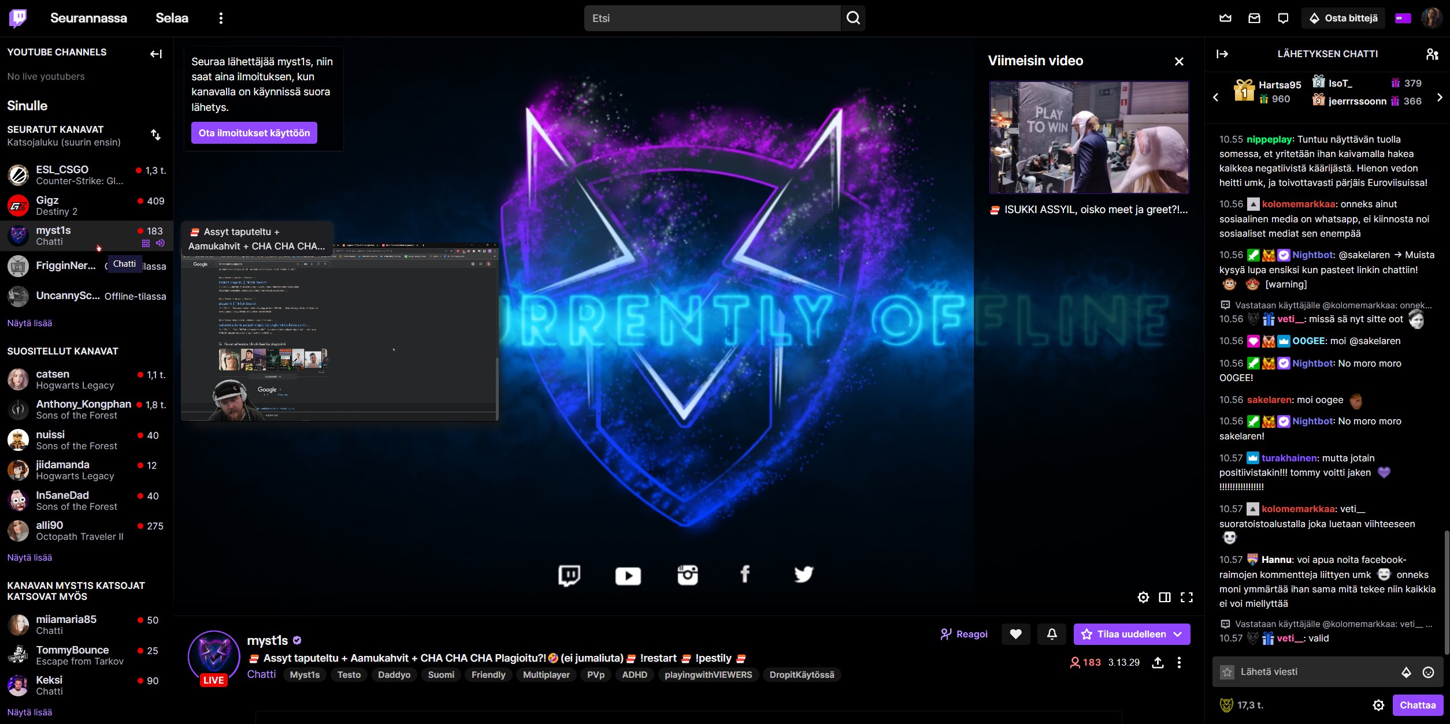Open notifications speech bubble icon
Image resolution: width=1450 pixels, height=724 pixels.
pos(1282,18)
